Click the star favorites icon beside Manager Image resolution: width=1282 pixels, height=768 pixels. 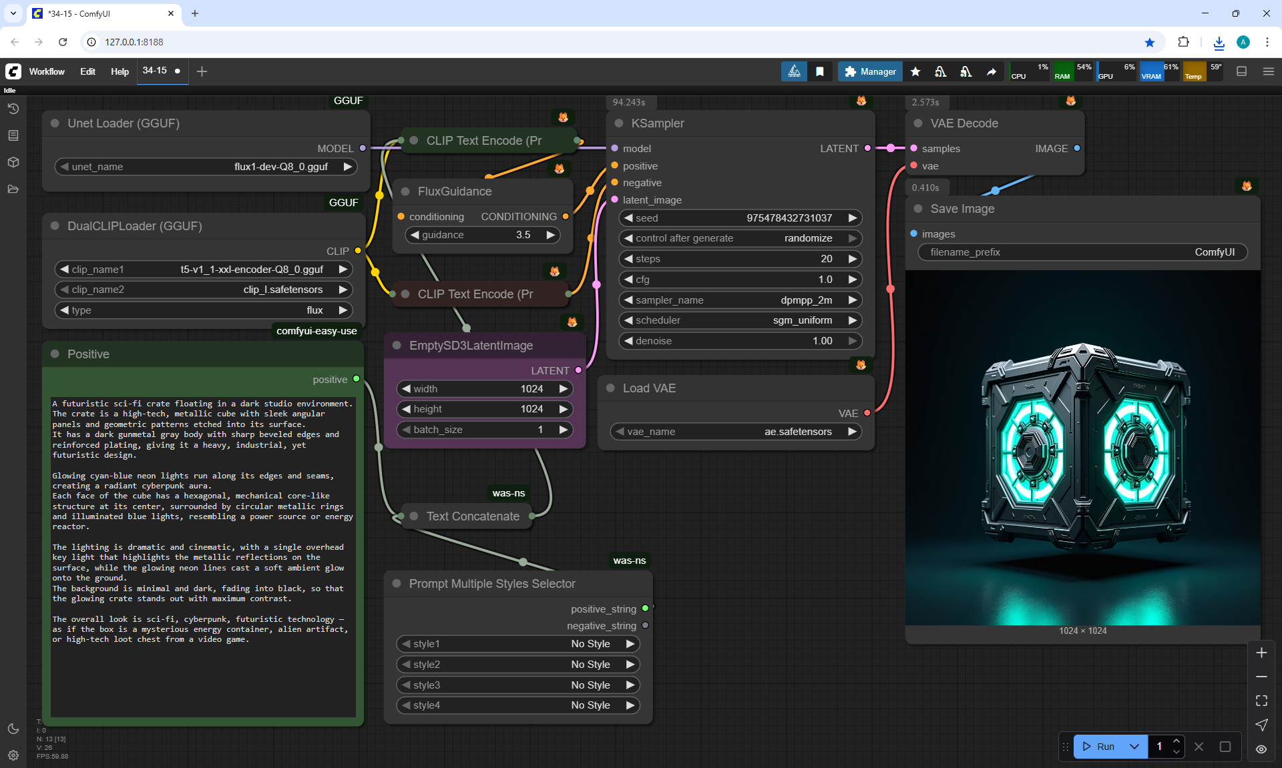click(915, 71)
